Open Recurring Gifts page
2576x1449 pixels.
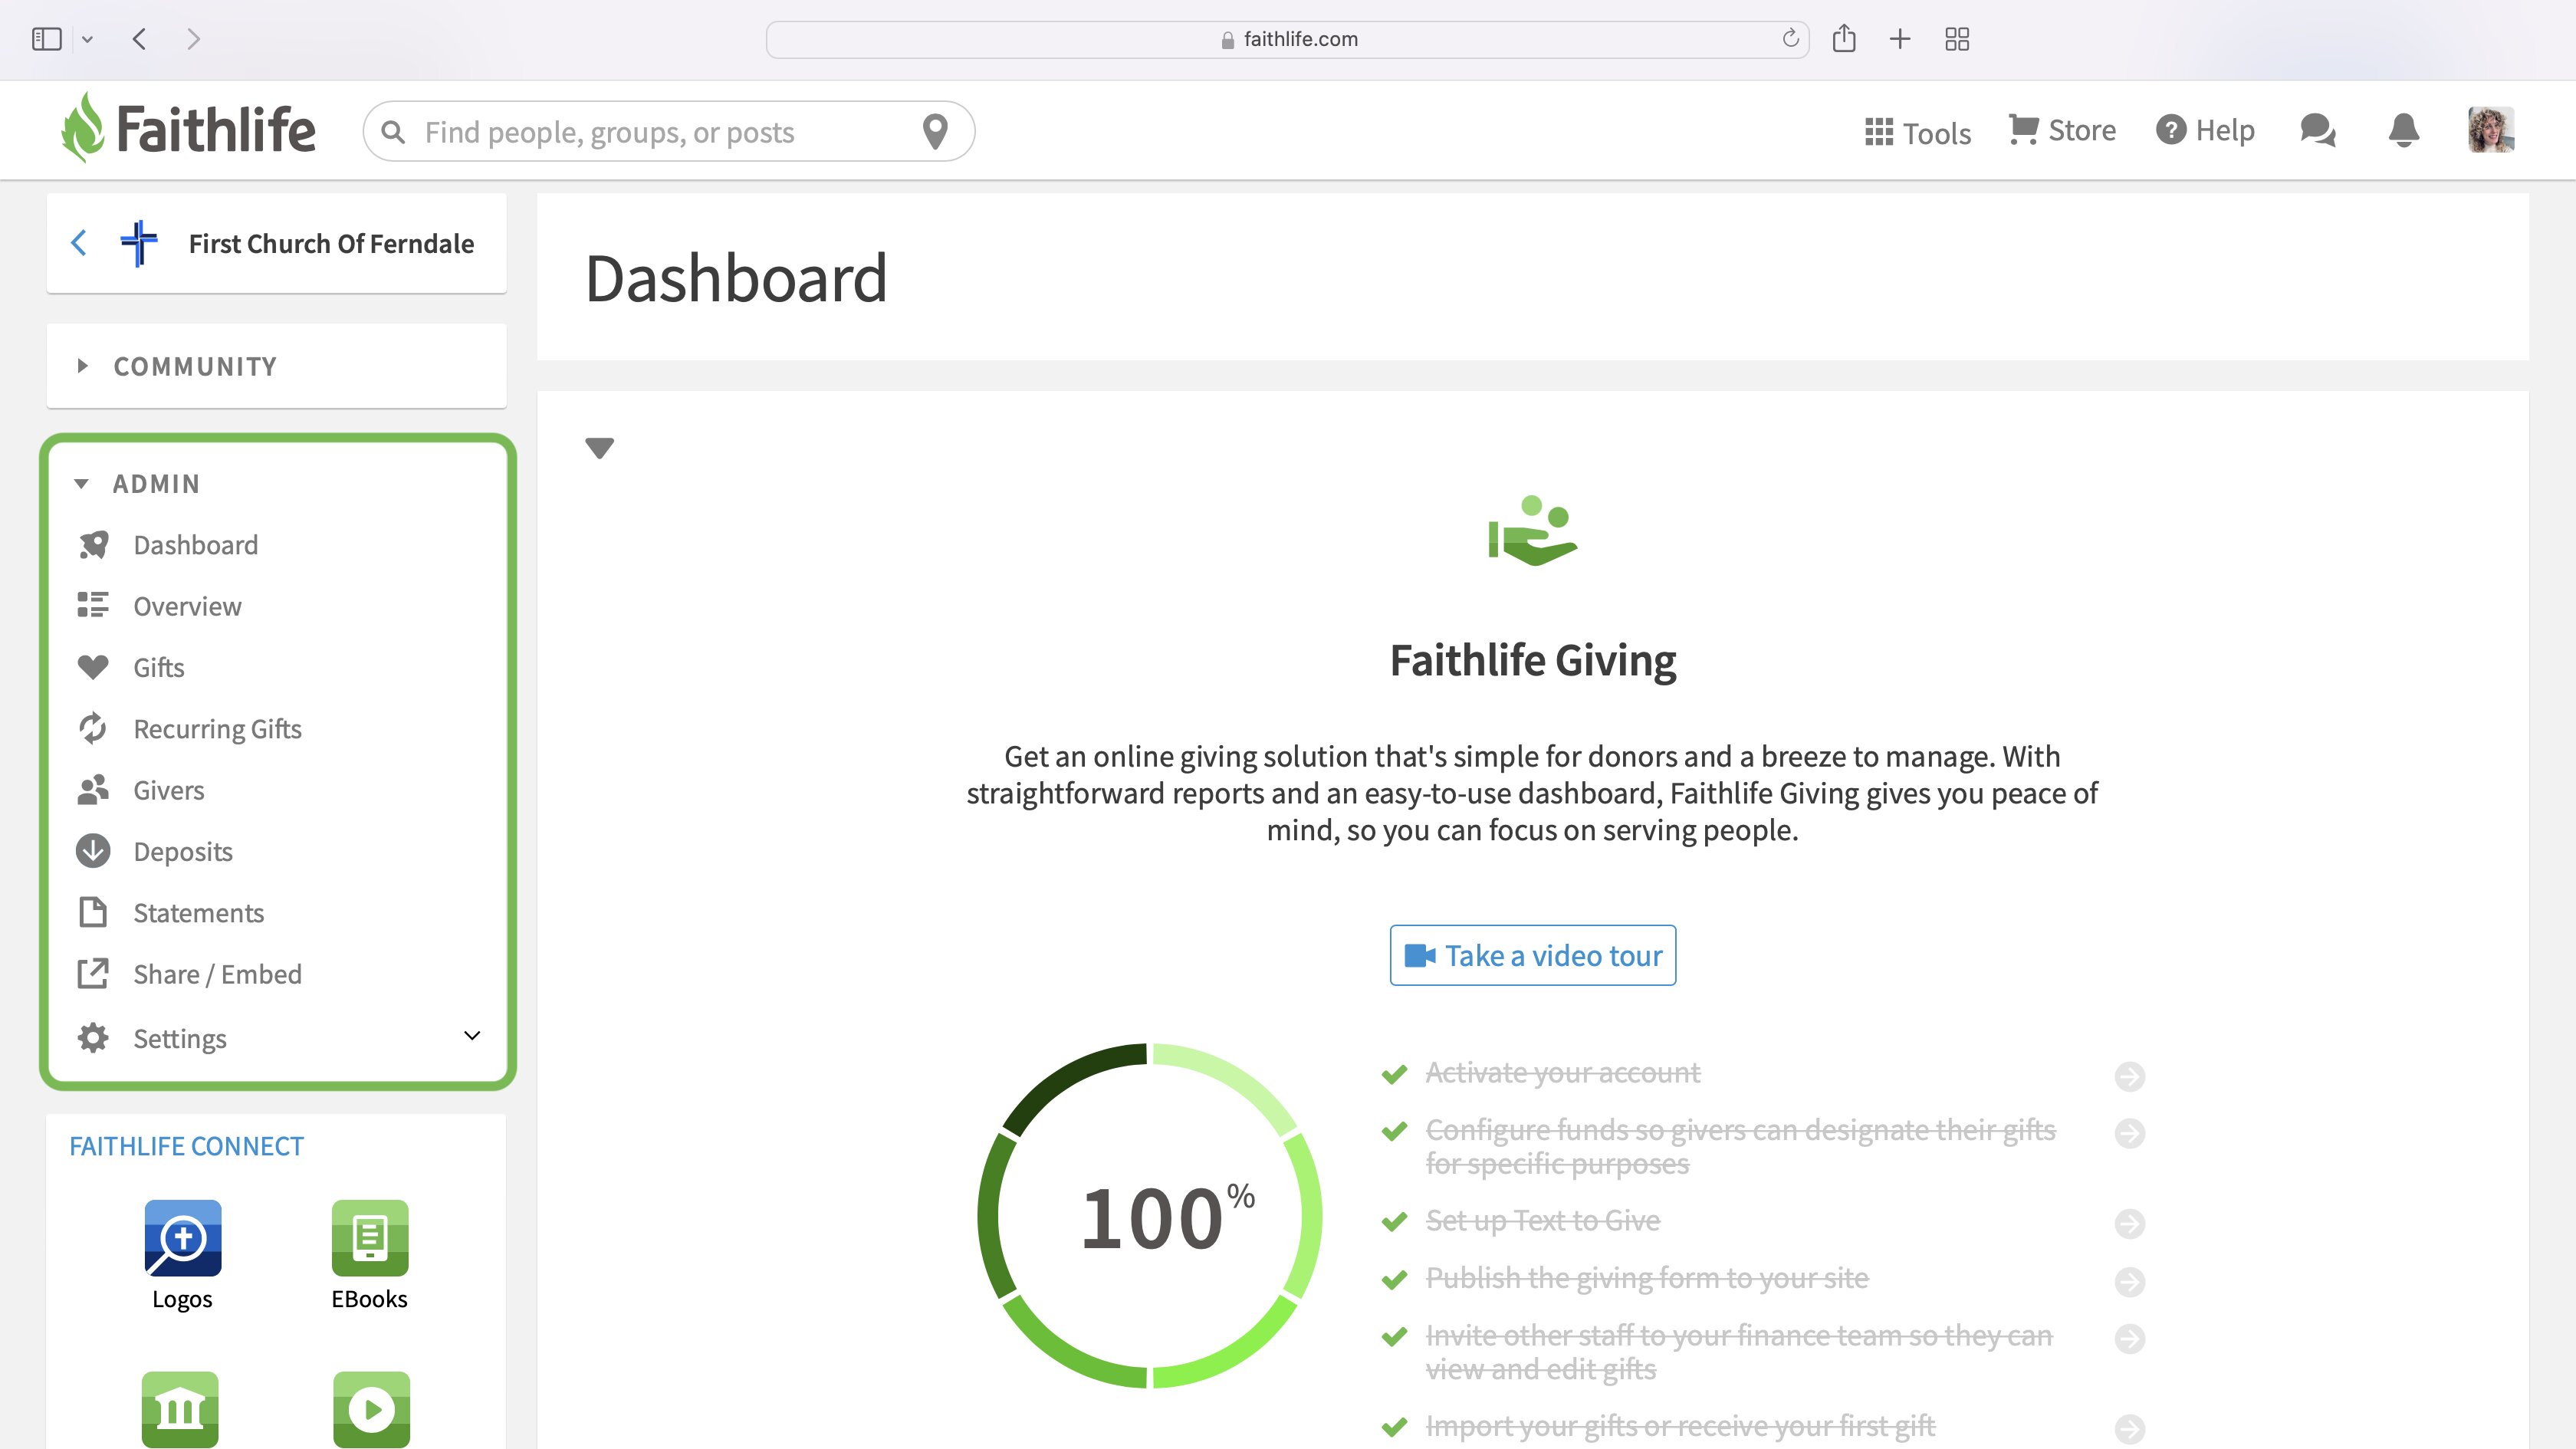[x=217, y=729]
